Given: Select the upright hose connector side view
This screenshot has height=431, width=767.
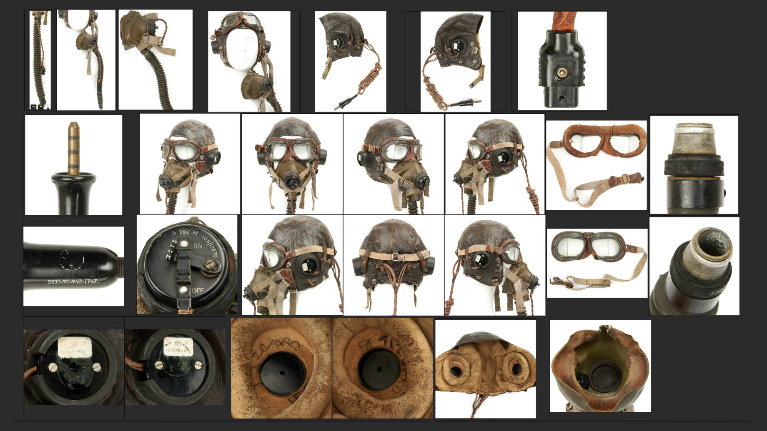Looking at the screenshot, I should pyautogui.click(x=694, y=165).
